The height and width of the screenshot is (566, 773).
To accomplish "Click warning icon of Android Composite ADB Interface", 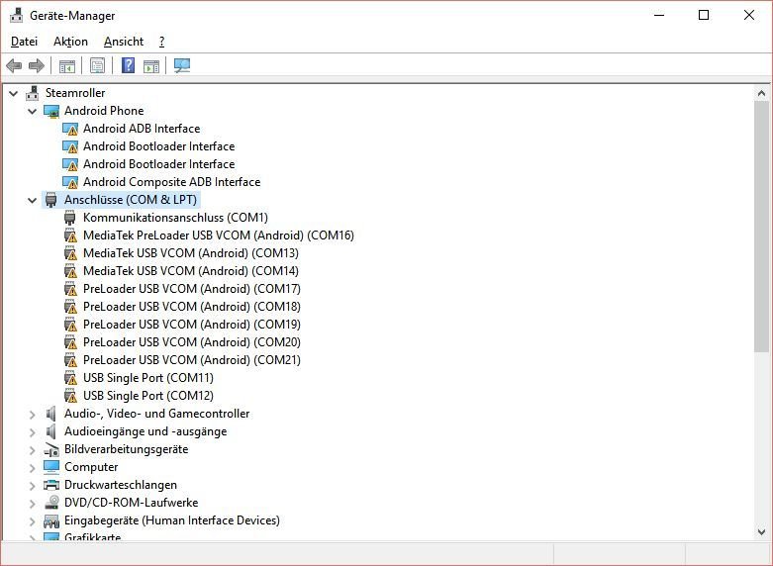I will 70,182.
